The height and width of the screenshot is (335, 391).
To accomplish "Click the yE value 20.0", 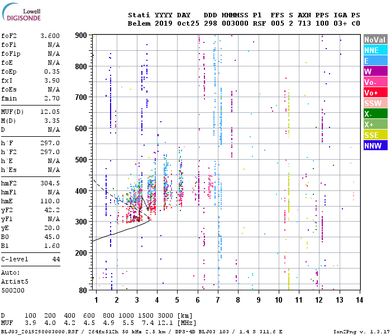I will tap(52, 228).
